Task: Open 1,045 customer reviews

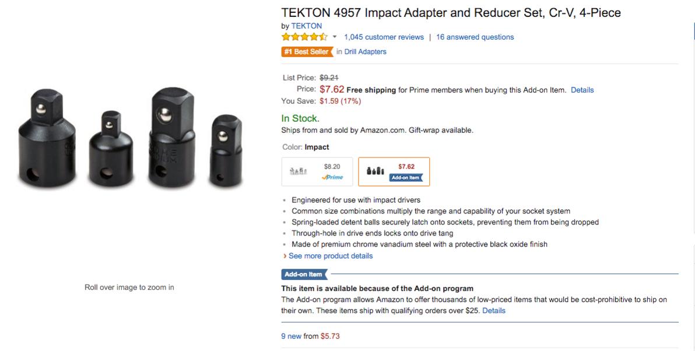Action: [384, 37]
